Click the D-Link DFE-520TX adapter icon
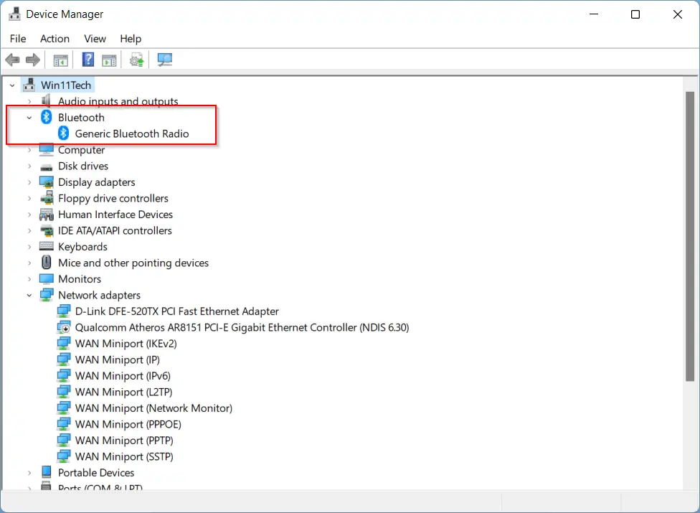The width and height of the screenshot is (700, 513). pyautogui.click(x=63, y=311)
